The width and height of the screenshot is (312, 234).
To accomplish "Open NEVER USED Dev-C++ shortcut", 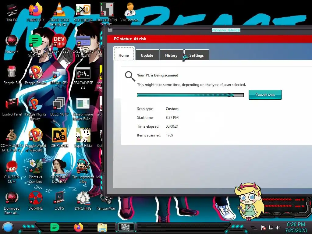I will click(59, 44).
